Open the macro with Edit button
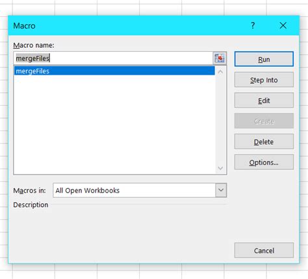 [x=264, y=101]
